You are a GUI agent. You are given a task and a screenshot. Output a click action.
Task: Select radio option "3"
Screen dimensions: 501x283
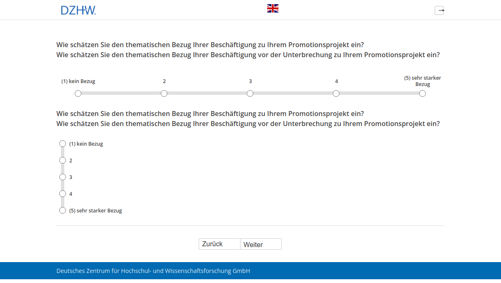(63, 177)
